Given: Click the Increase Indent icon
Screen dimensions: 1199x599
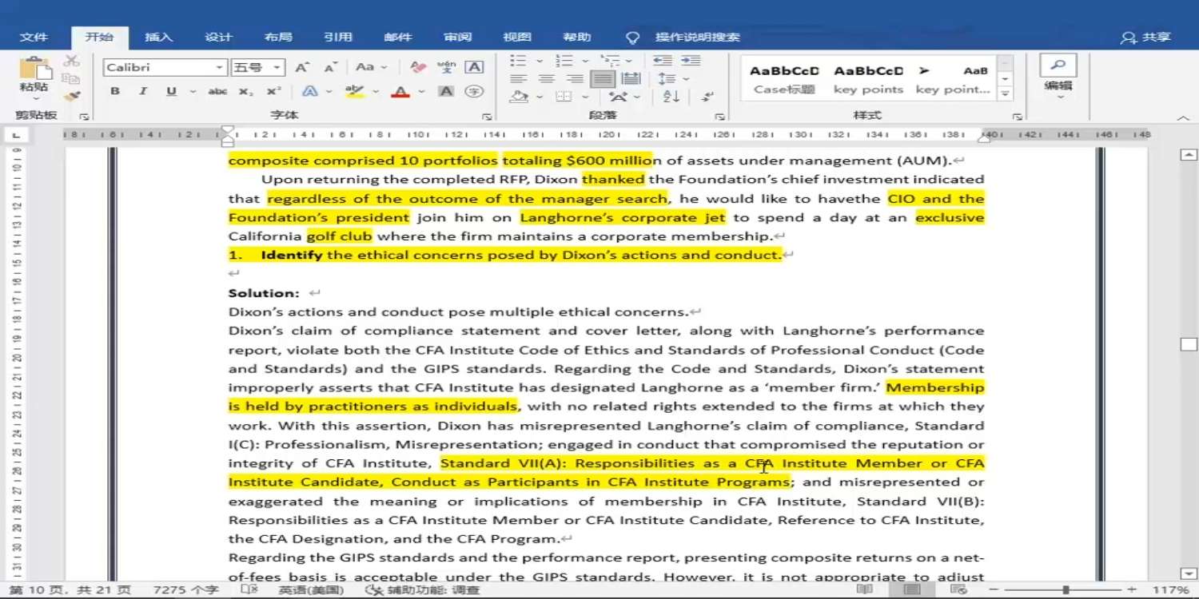Looking at the screenshot, I should [x=691, y=61].
